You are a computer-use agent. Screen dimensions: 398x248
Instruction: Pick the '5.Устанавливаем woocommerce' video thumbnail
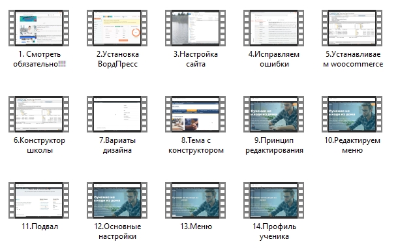pyautogui.click(x=352, y=28)
